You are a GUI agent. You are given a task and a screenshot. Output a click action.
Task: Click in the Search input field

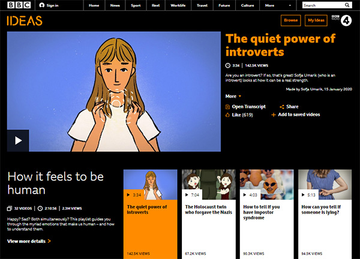click(x=323, y=5)
